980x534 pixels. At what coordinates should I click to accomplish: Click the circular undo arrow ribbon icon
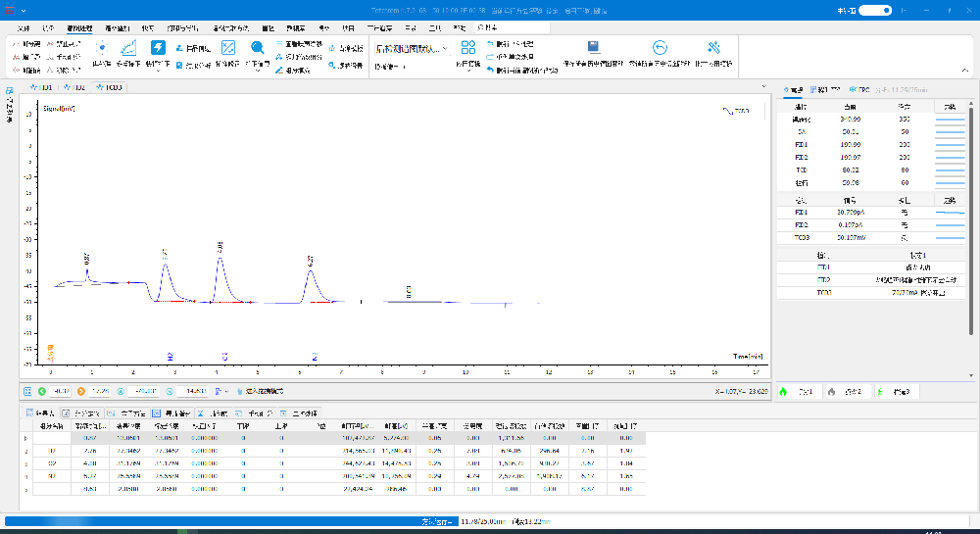click(x=660, y=47)
